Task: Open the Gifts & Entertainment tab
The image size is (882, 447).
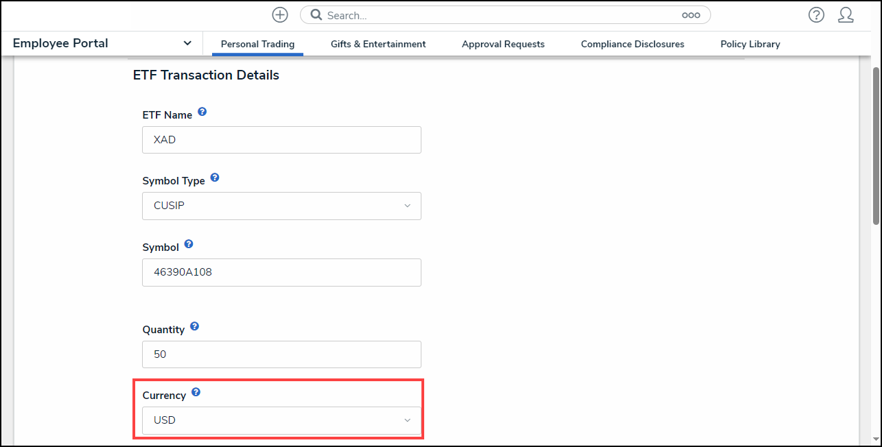Action: 378,44
